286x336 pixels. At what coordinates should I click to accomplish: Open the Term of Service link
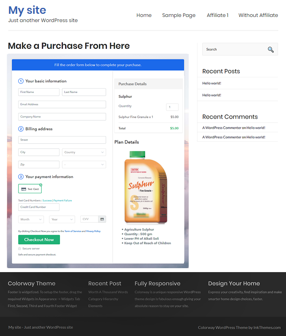tap(73, 231)
